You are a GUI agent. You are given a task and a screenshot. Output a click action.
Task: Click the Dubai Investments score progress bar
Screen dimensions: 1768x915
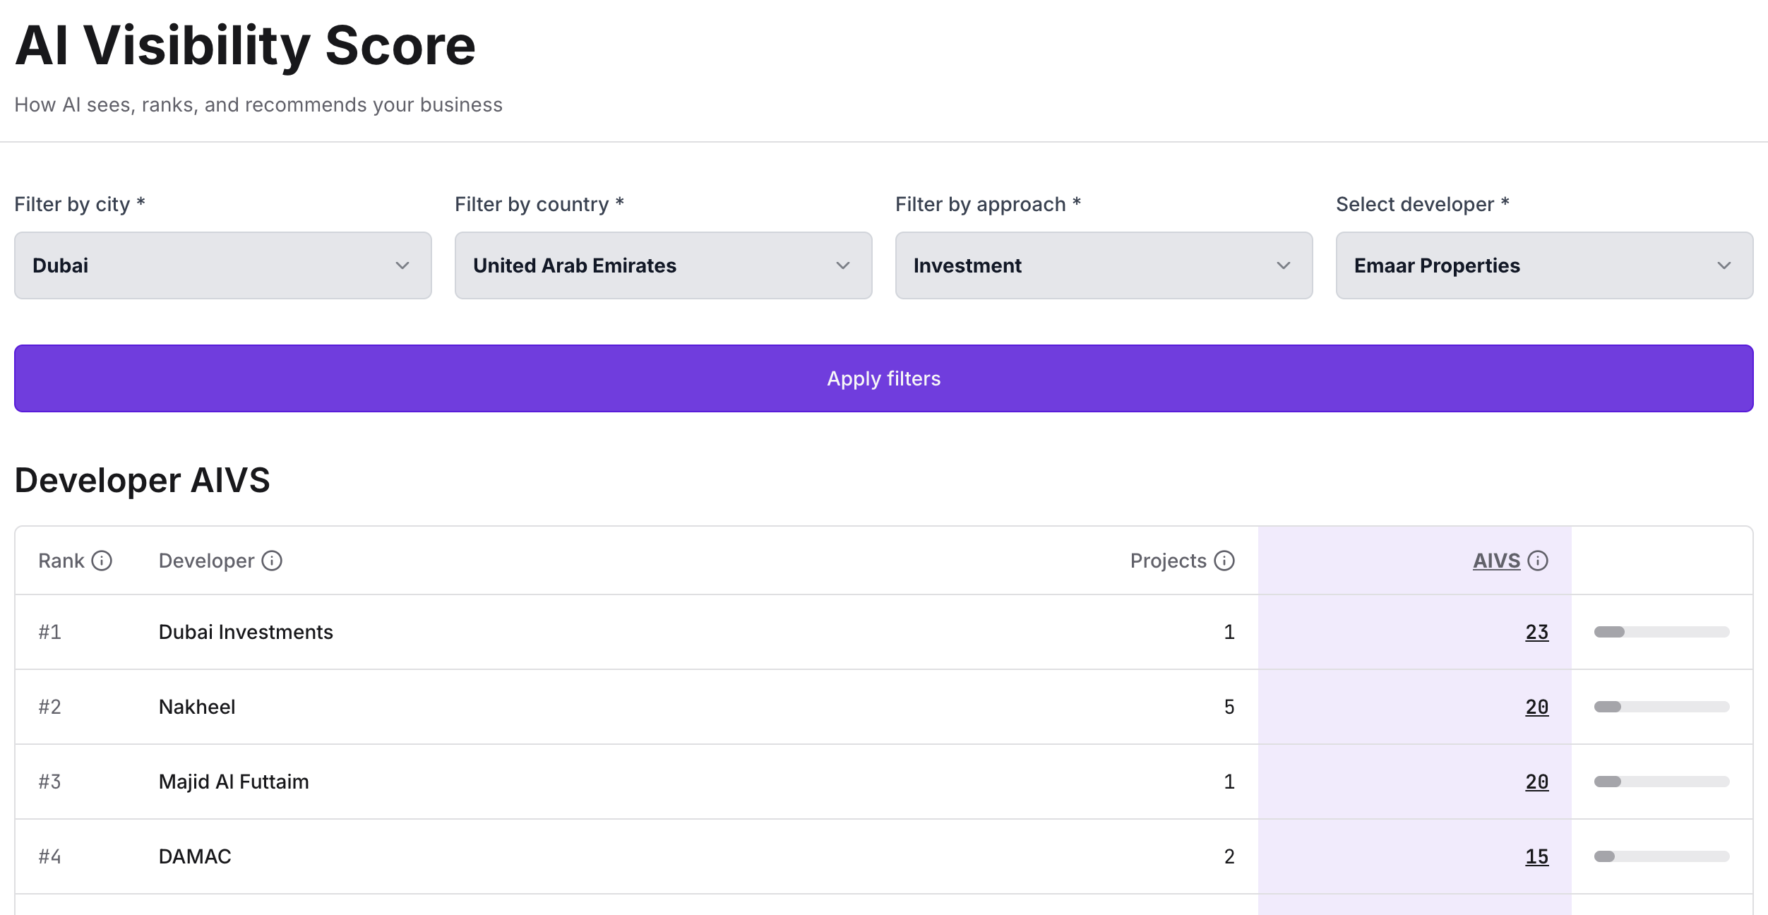[1661, 632]
